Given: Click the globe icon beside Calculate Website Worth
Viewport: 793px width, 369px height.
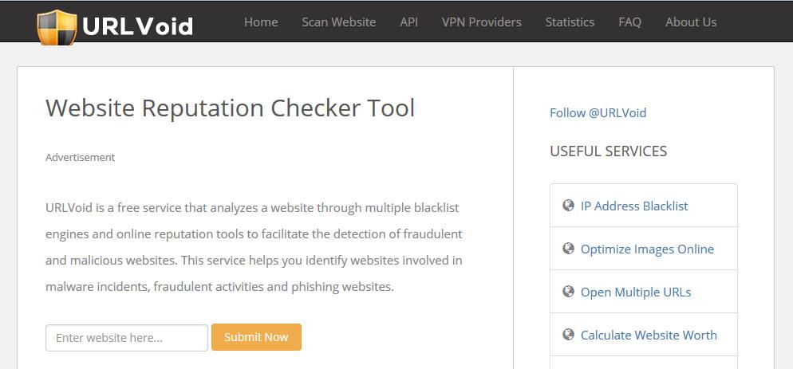Looking at the screenshot, I should pyautogui.click(x=568, y=334).
